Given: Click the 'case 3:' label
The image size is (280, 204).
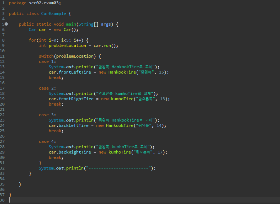Looking at the screenshot, I should coord(47,115).
